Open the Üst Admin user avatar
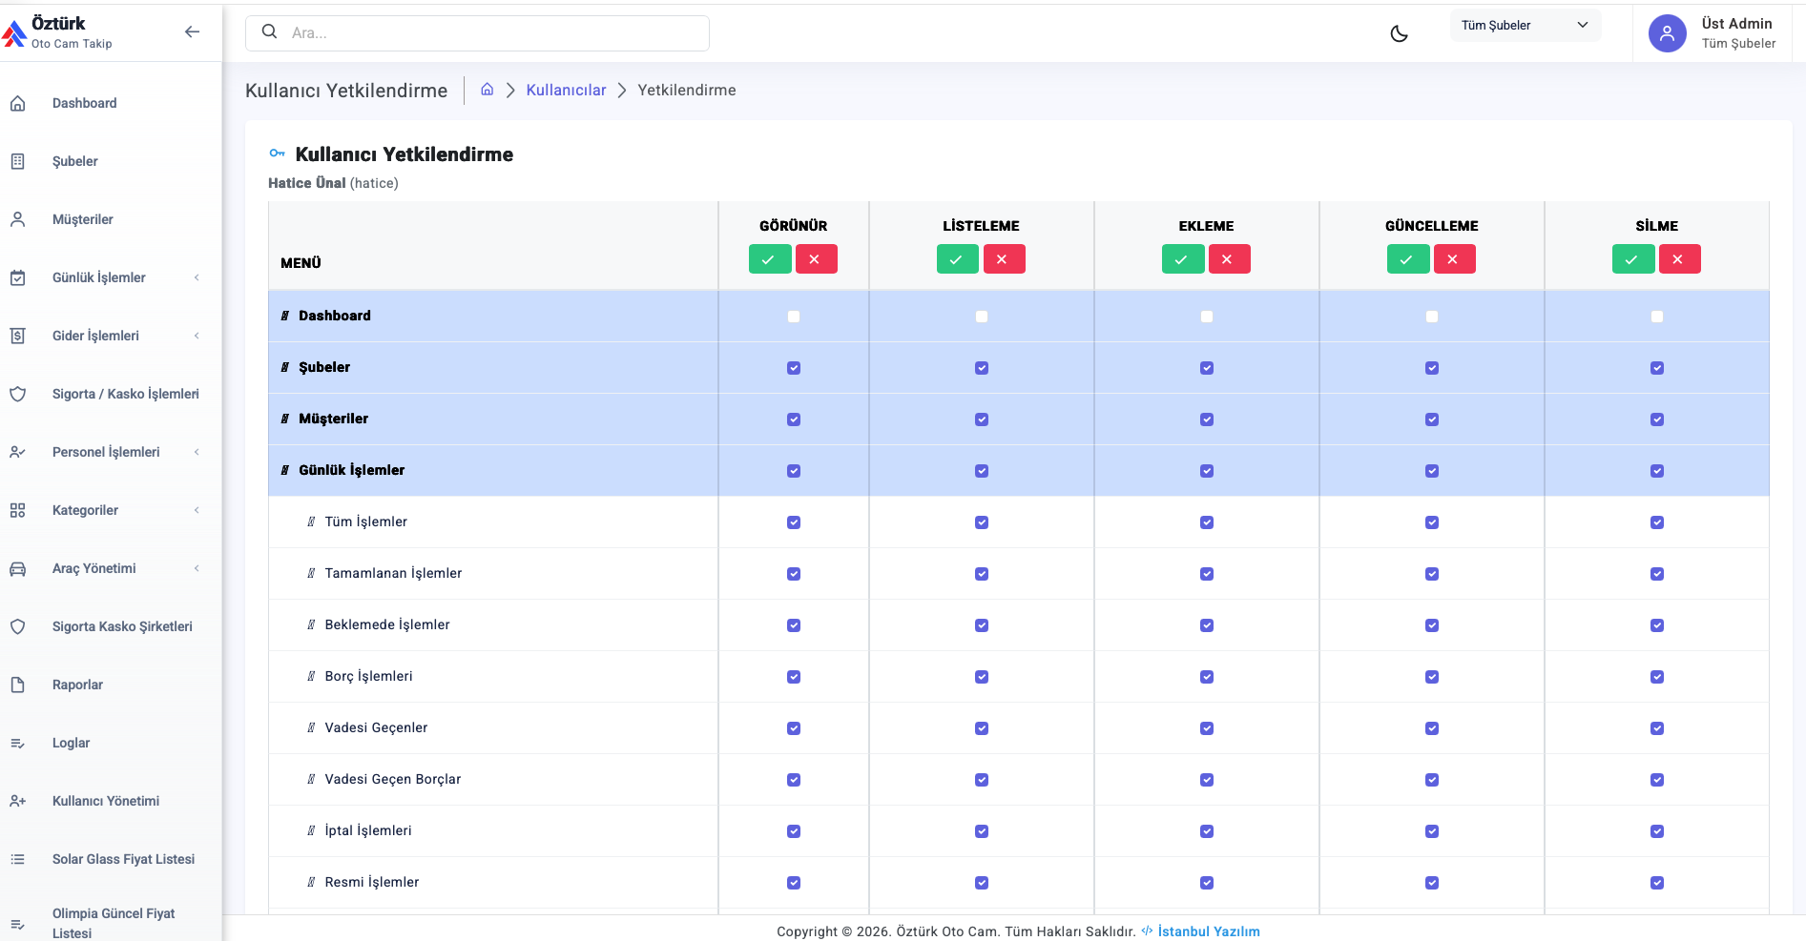Screen dimensions: 1806x941 [1667, 33]
